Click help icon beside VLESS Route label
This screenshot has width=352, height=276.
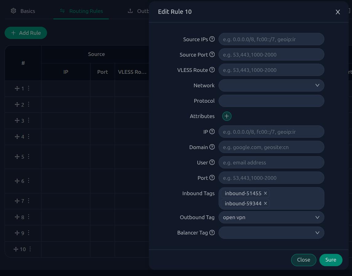click(212, 70)
